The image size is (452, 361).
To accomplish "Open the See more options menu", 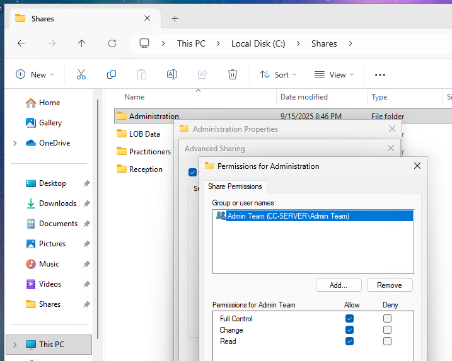I will click(380, 75).
